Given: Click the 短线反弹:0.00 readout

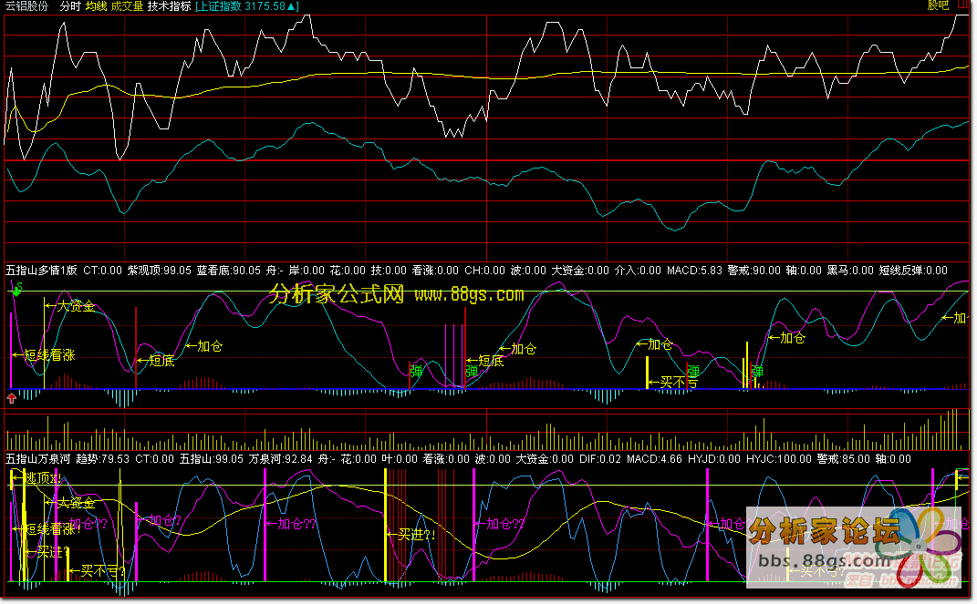Looking at the screenshot, I should point(913,271).
